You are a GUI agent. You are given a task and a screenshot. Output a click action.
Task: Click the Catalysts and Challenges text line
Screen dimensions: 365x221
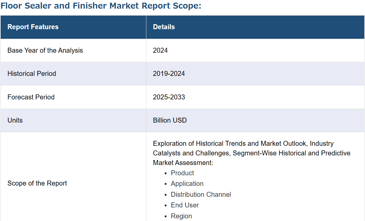point(252,153)
